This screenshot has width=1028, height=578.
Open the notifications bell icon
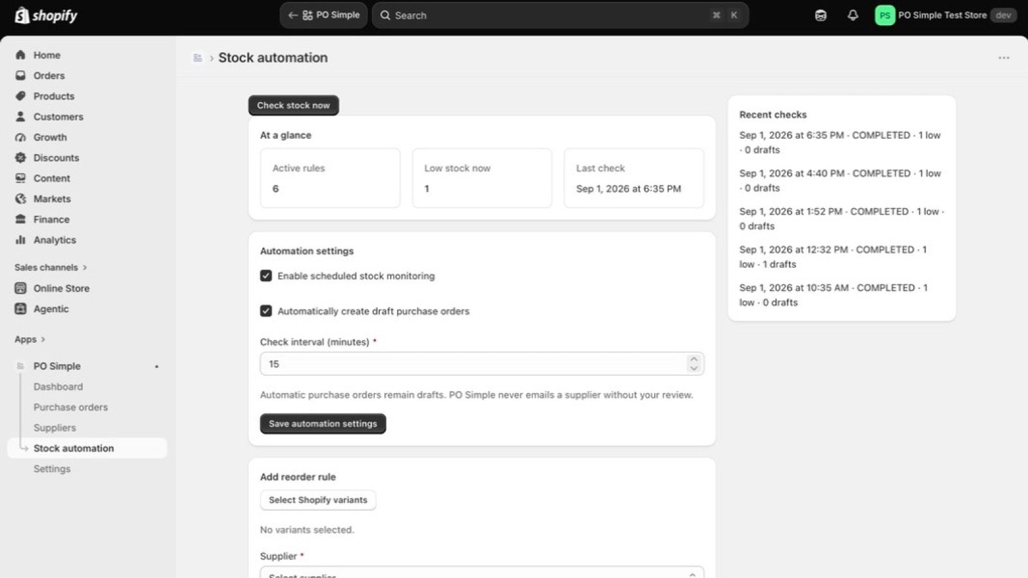(853, 15)
